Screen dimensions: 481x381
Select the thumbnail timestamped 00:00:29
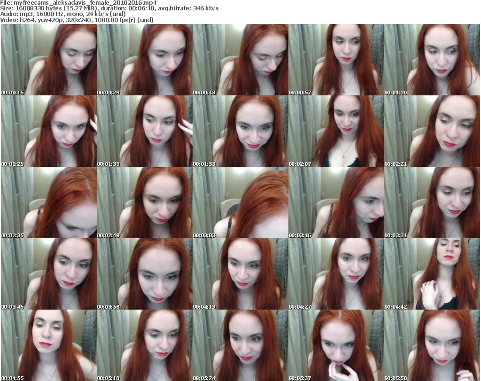coord(145,60)
